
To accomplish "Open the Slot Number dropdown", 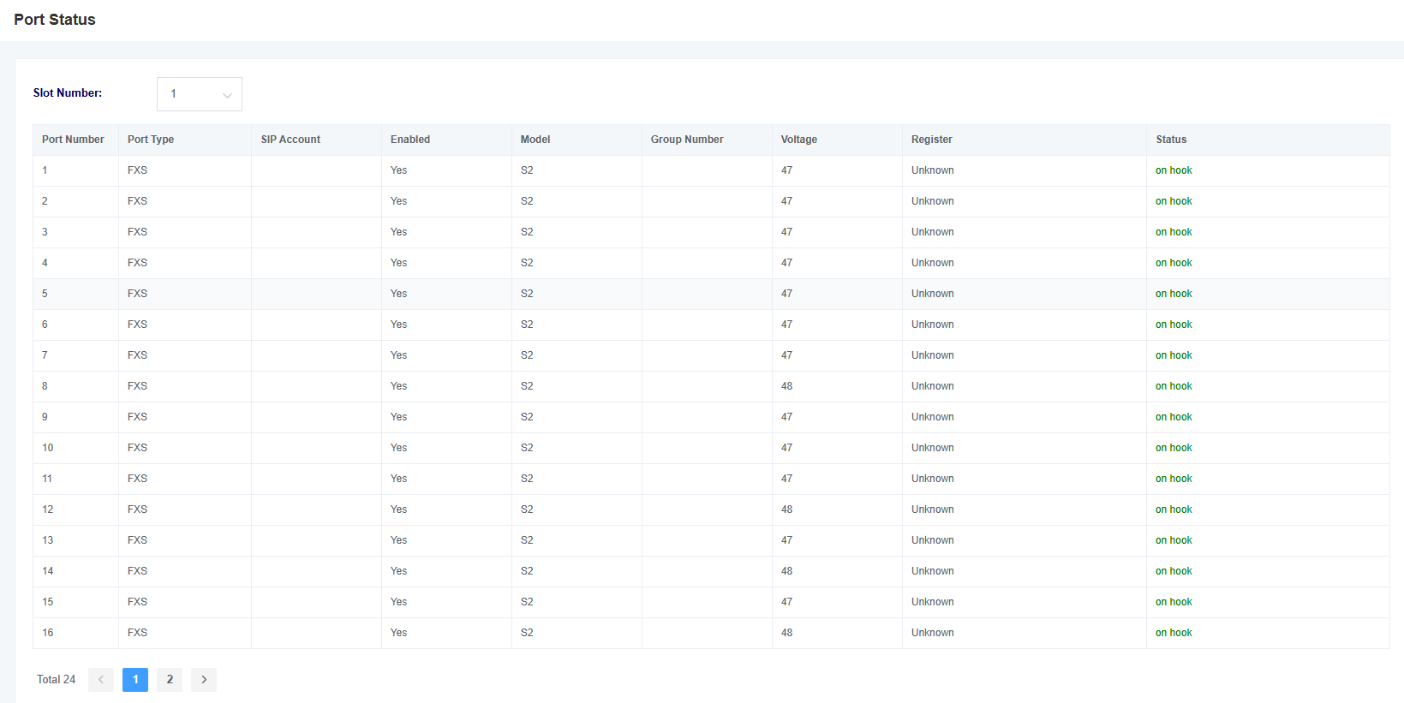I will click(x=199, y=94).
